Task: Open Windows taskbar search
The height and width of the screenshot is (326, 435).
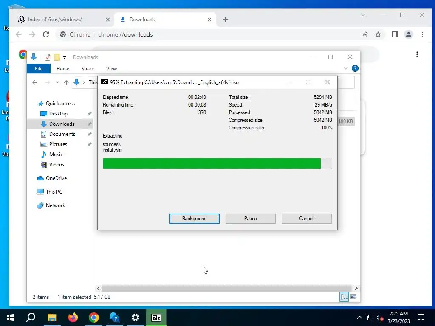Action: click(31, 318)
